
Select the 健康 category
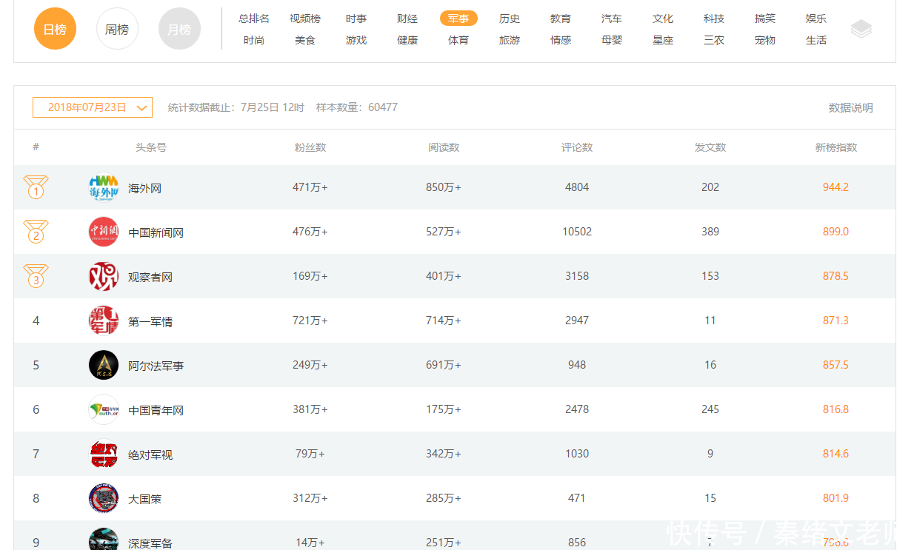(407, 40)
